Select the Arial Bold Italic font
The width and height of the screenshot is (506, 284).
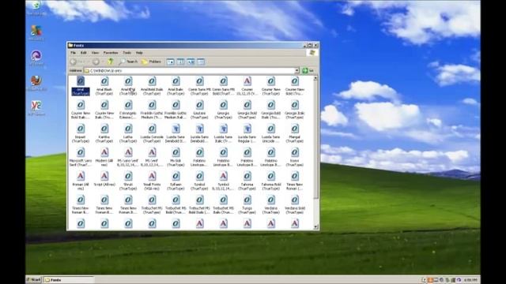(x=152, y=86)
